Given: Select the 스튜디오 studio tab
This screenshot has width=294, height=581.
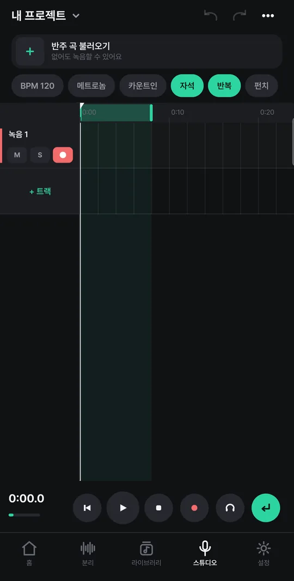Looking at the screenshot, I should [x=205, y=554].
